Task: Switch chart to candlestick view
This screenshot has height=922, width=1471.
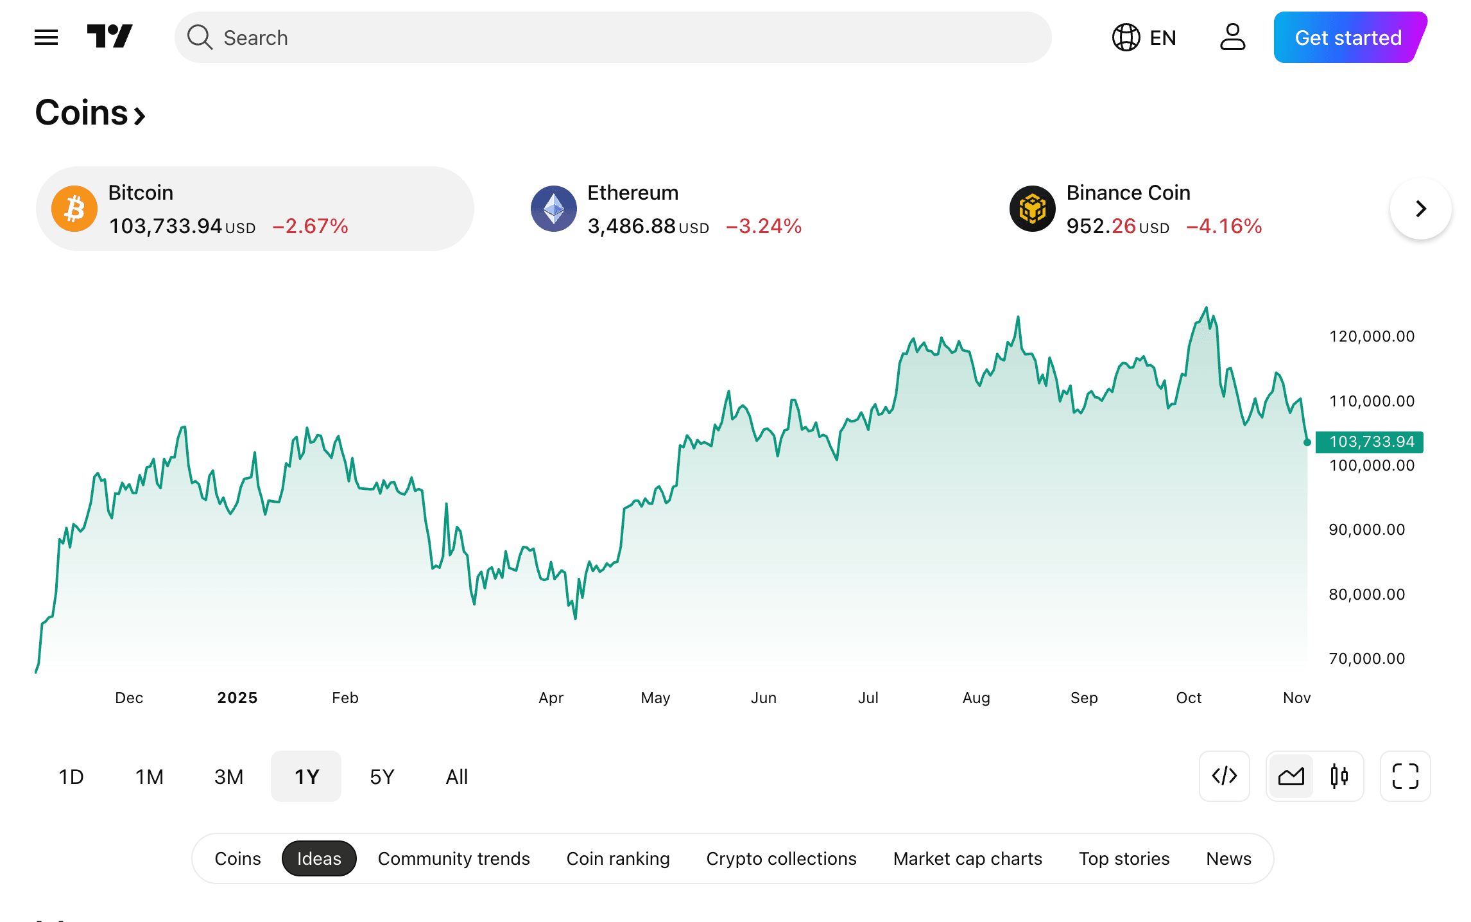Action: (1340, 776)
